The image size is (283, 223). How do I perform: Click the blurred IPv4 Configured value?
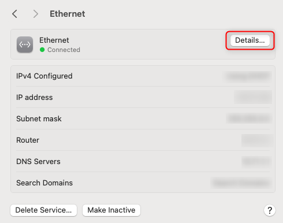(x=248, y=76)
